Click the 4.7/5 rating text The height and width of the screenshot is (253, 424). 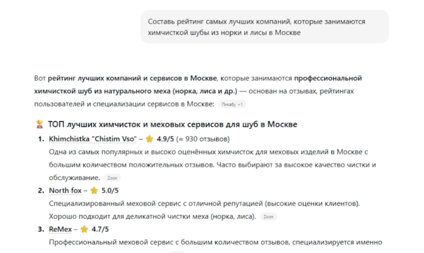(101, 229)
